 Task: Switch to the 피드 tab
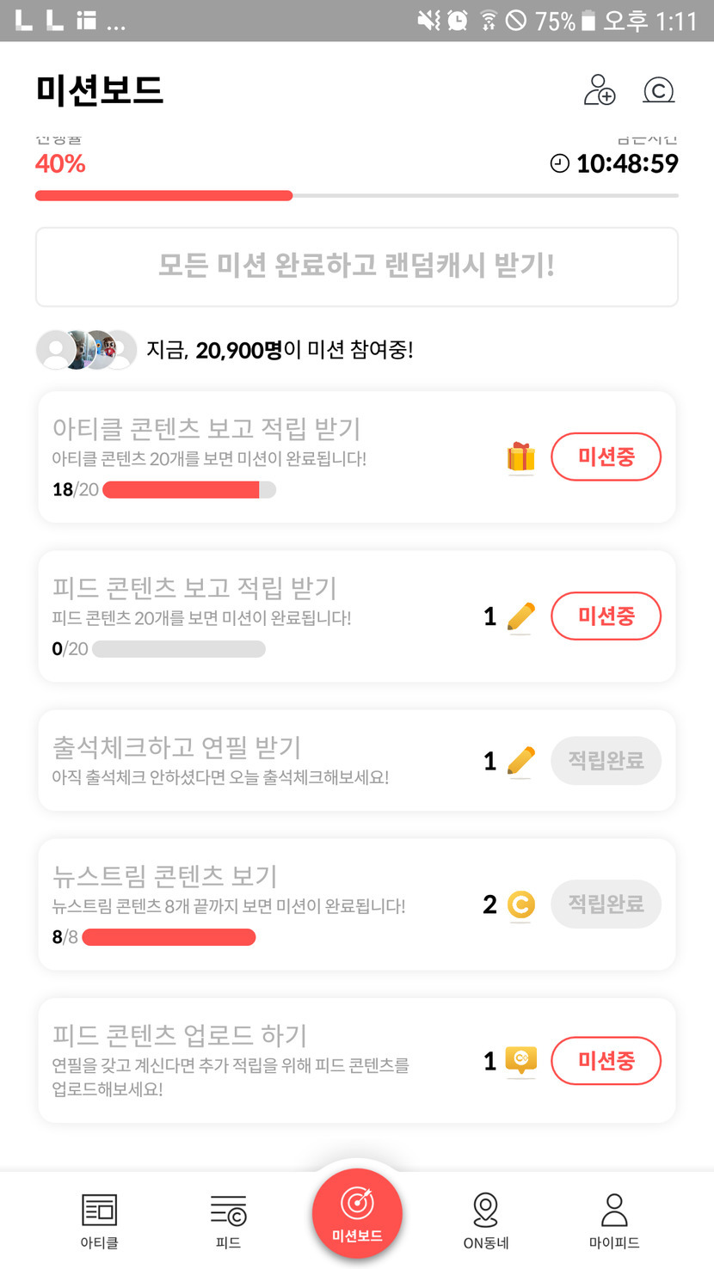point(228,1221)
